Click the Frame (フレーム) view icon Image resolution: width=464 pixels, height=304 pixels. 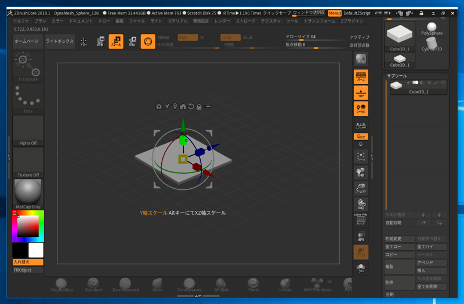[361, 157]
